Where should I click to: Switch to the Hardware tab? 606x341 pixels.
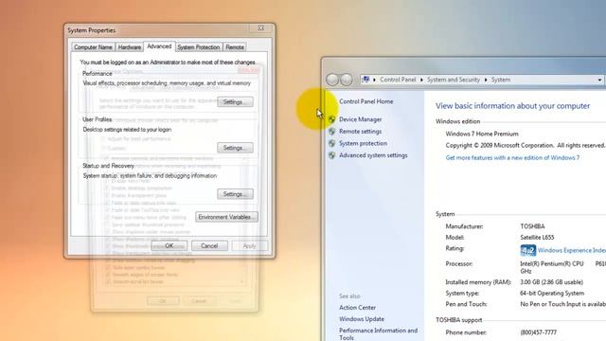point(130,47)
